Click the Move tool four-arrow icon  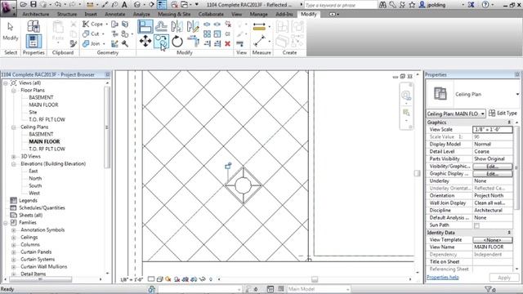pos(145,42)
